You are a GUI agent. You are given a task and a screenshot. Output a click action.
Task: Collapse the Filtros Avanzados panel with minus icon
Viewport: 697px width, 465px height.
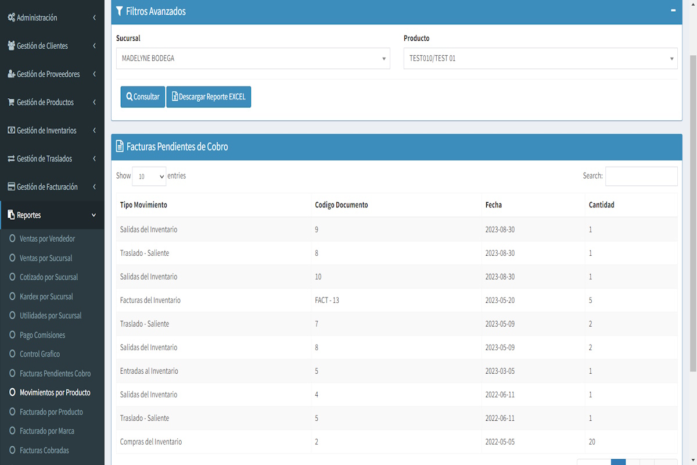point(673,10)
